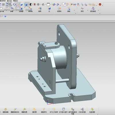Click the small cube icon in third toolbar row

pyautogui.click(x=5, y=16)
